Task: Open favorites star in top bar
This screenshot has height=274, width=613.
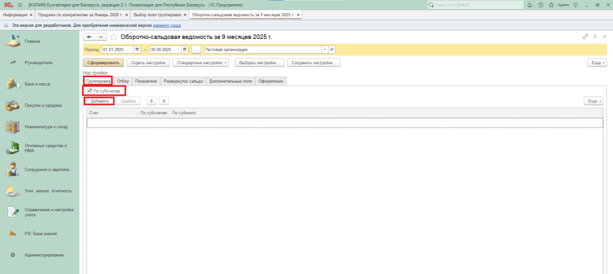Action: (551, 5)
